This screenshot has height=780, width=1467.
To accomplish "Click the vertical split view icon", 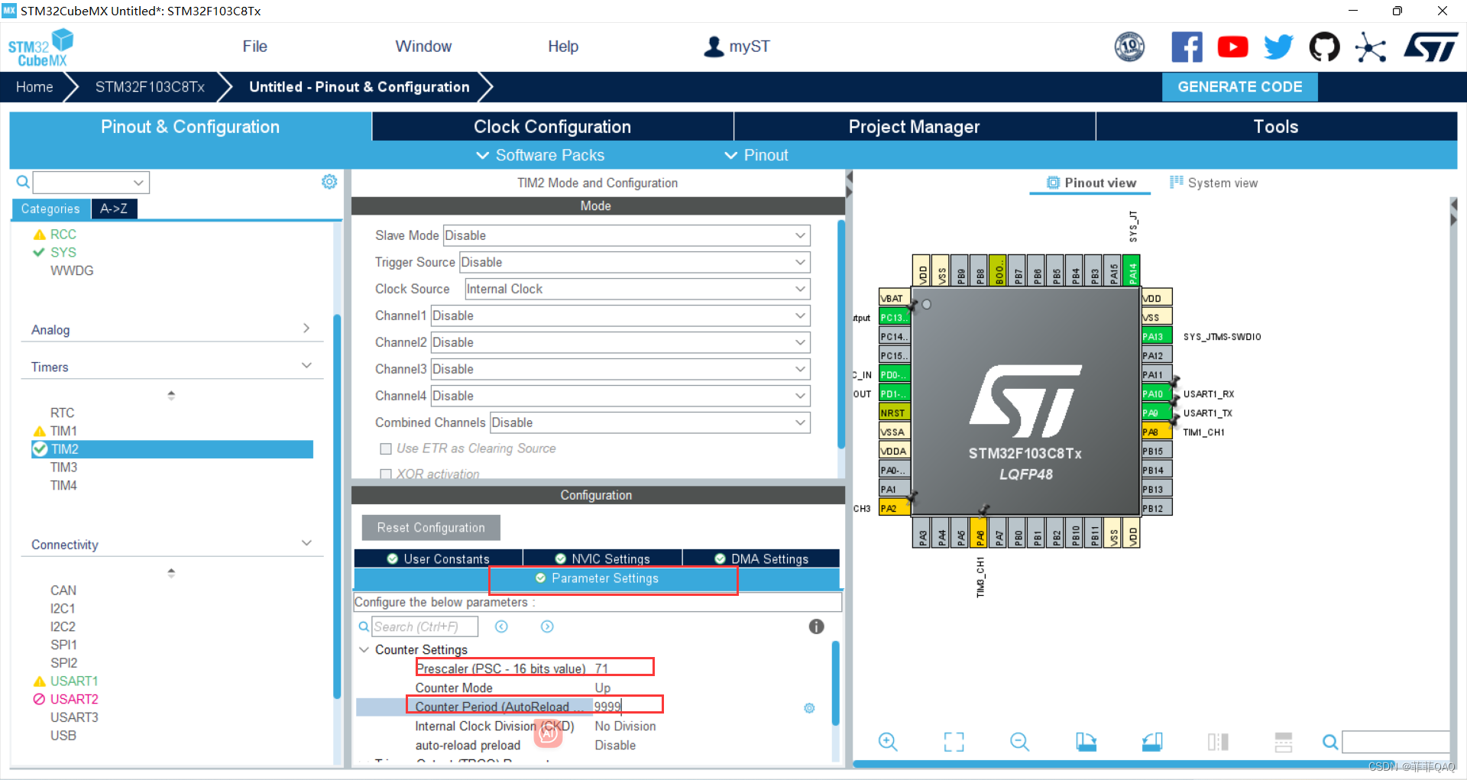I will click(x=1218, y=742).
